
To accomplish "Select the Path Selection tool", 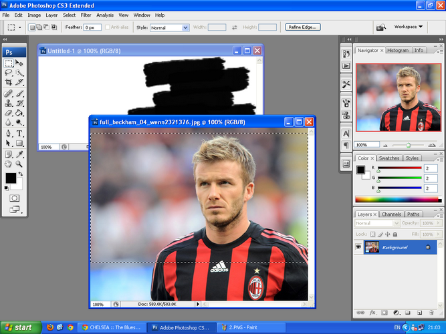I will [x=9, y=143].
